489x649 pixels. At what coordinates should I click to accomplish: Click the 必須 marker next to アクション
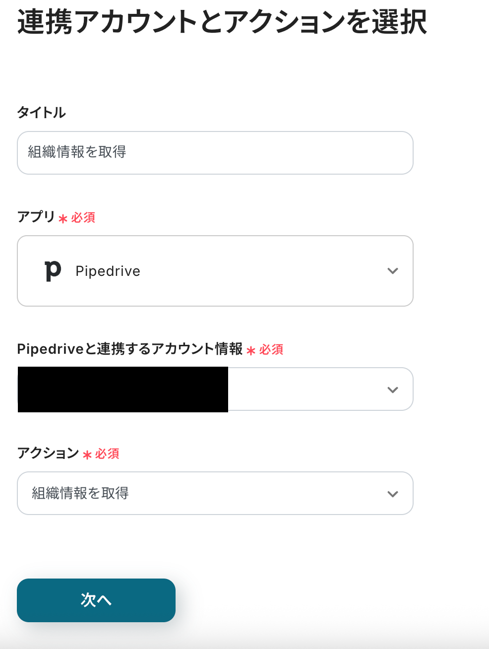(x=108, y=454)
